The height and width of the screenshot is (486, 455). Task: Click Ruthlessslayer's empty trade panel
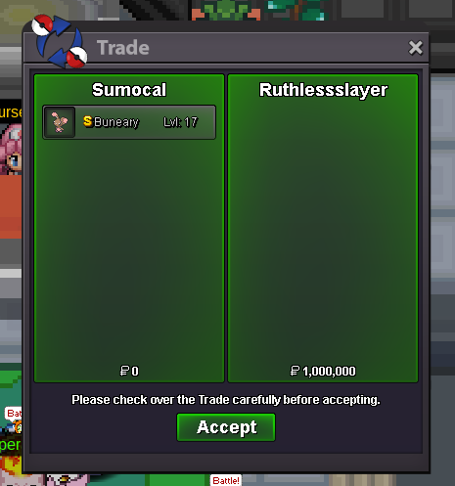[323, 228]
